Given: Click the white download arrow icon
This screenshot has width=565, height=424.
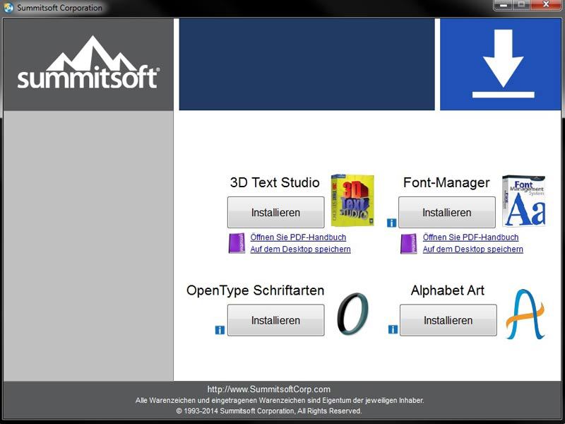Looking at the screenshot, I should (x=503, y=64).
